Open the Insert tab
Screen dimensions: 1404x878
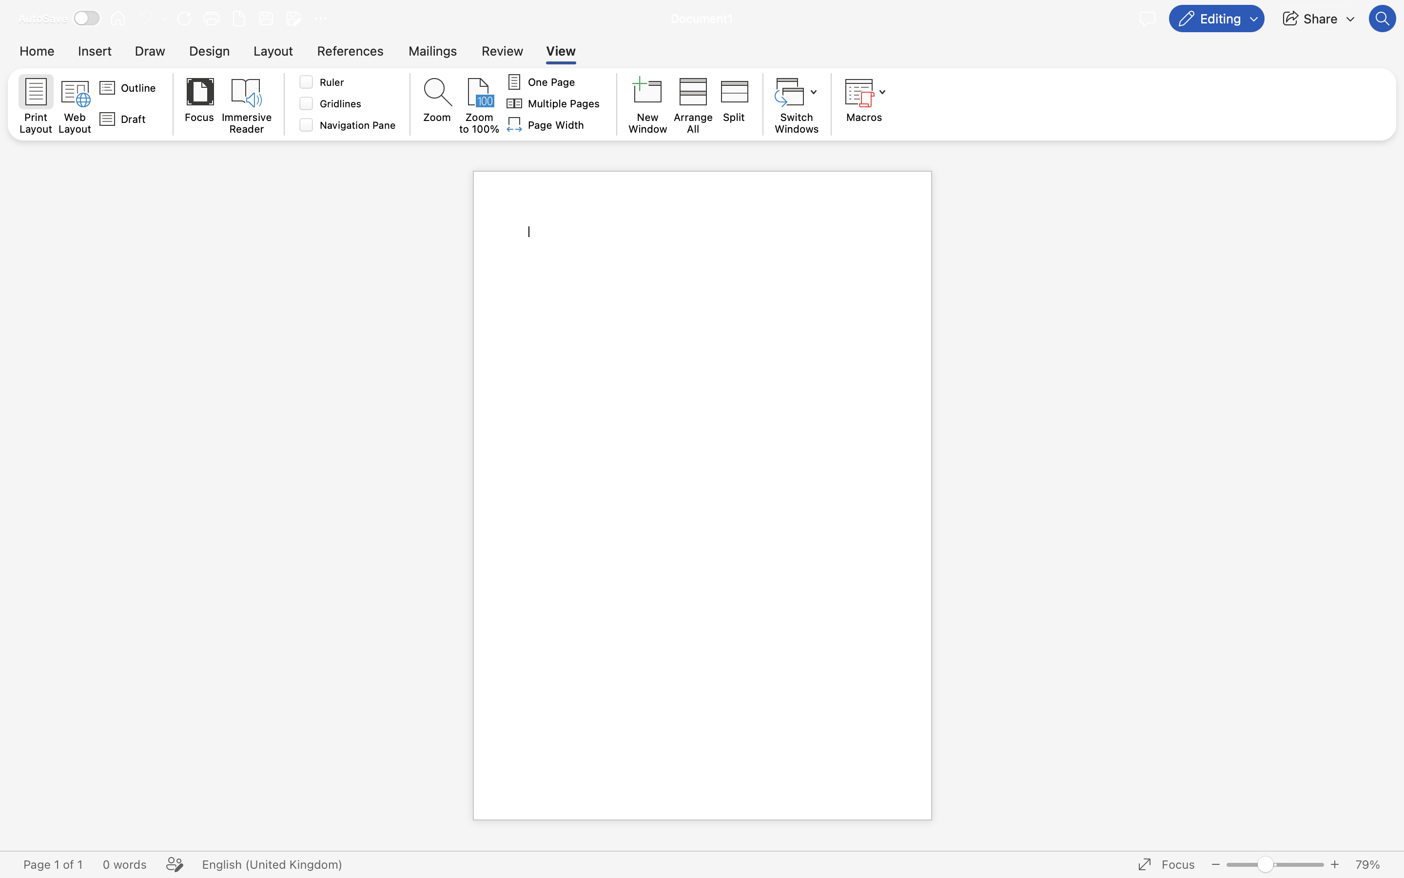tap(95, 51)
